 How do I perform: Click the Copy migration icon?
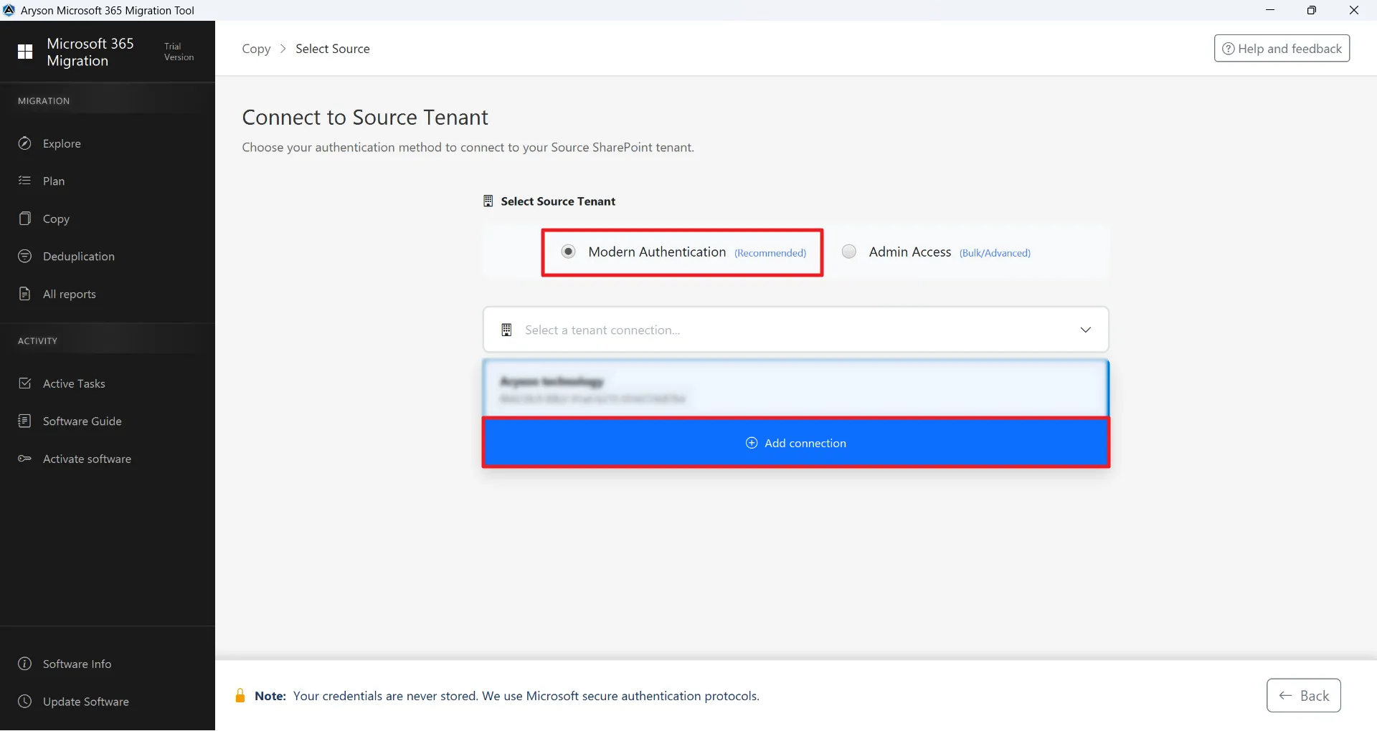point(25,219)
